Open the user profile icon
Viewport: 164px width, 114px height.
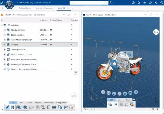pyautogui.click(x=133, y=3)
